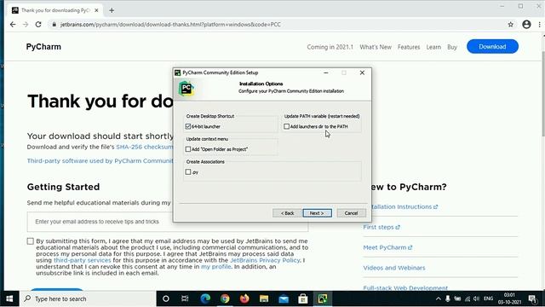The image size is (545, 307).
Task: Open the Chrome profile account icon
Action: (526, 25)
